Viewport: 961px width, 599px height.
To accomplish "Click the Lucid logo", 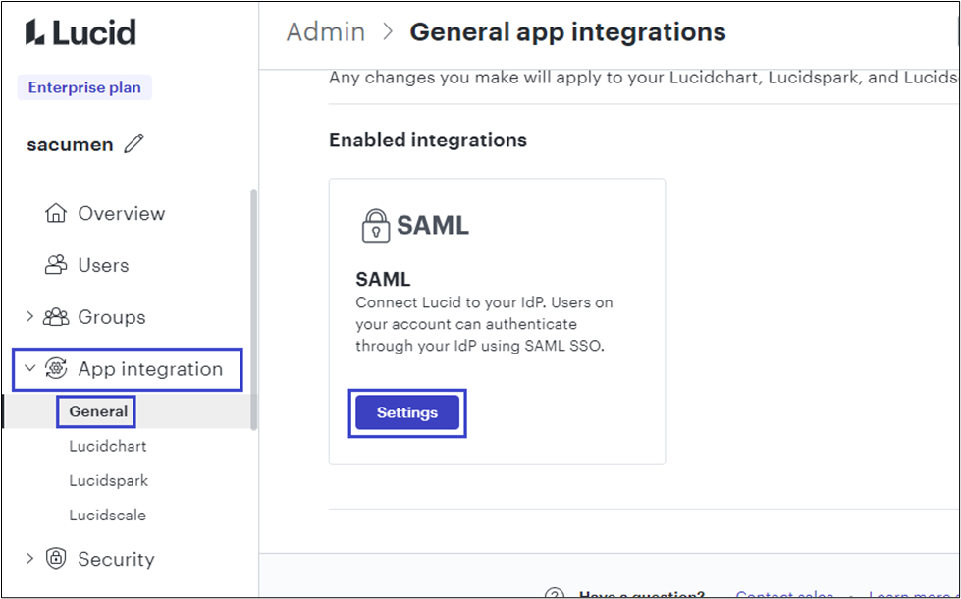I will coord(80,31).
